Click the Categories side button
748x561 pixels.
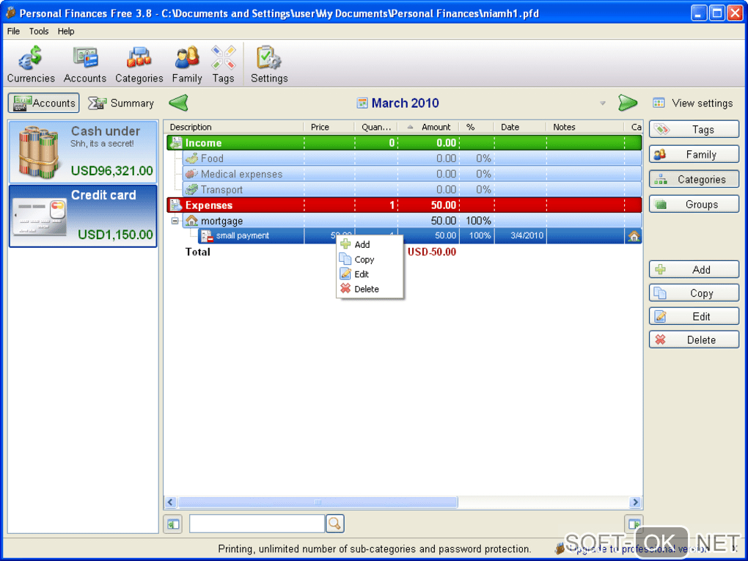coord(694,180)
